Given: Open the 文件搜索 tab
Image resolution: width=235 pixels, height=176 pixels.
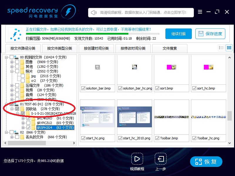Looking at the screenshot, I should point(170,49).
